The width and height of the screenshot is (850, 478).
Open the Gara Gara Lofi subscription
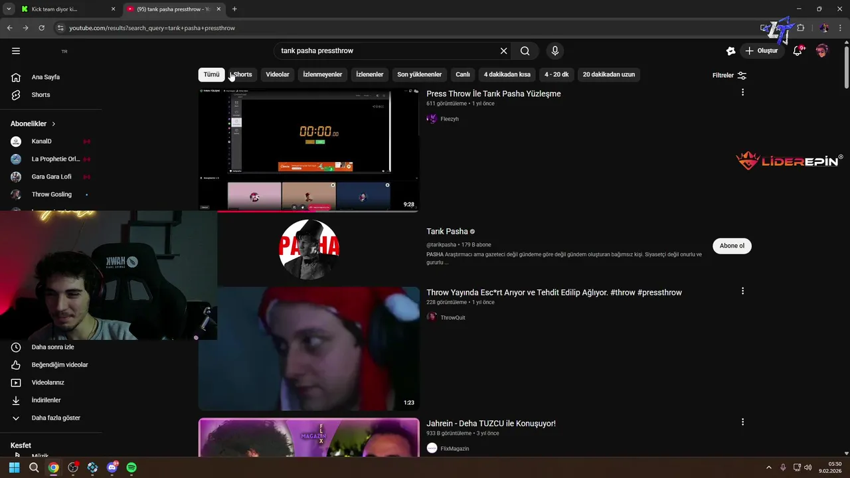(x=51, y=177)
